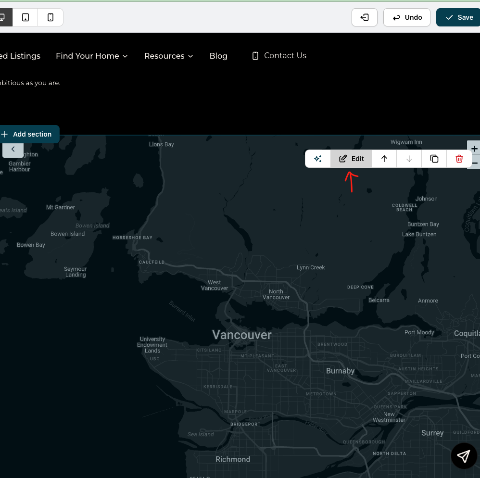Collapse map panel with left chevron

click(x=13, y=150)
